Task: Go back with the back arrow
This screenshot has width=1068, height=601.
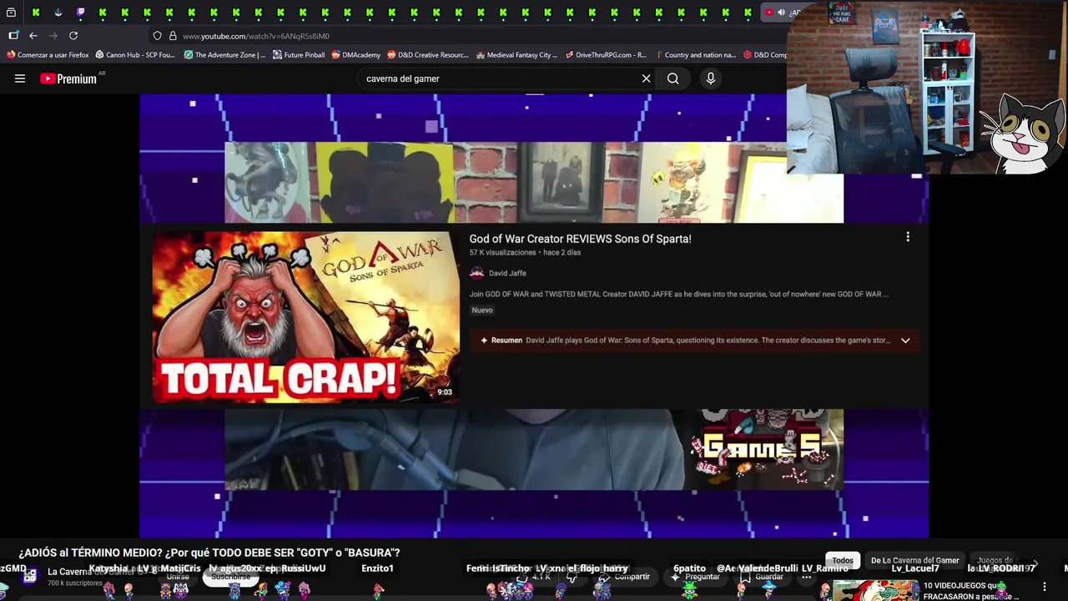Action: click(x=33, y=36)
